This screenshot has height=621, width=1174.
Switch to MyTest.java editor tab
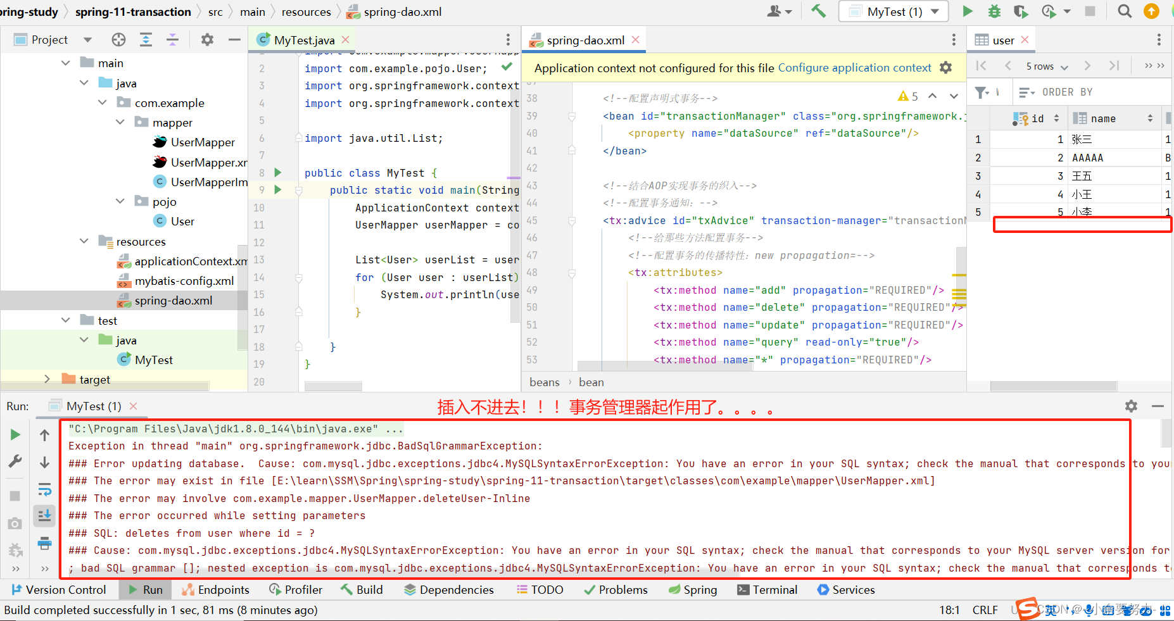click(304, 40)
